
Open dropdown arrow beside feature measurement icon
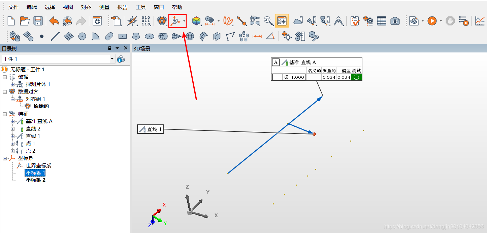point(219,21)
